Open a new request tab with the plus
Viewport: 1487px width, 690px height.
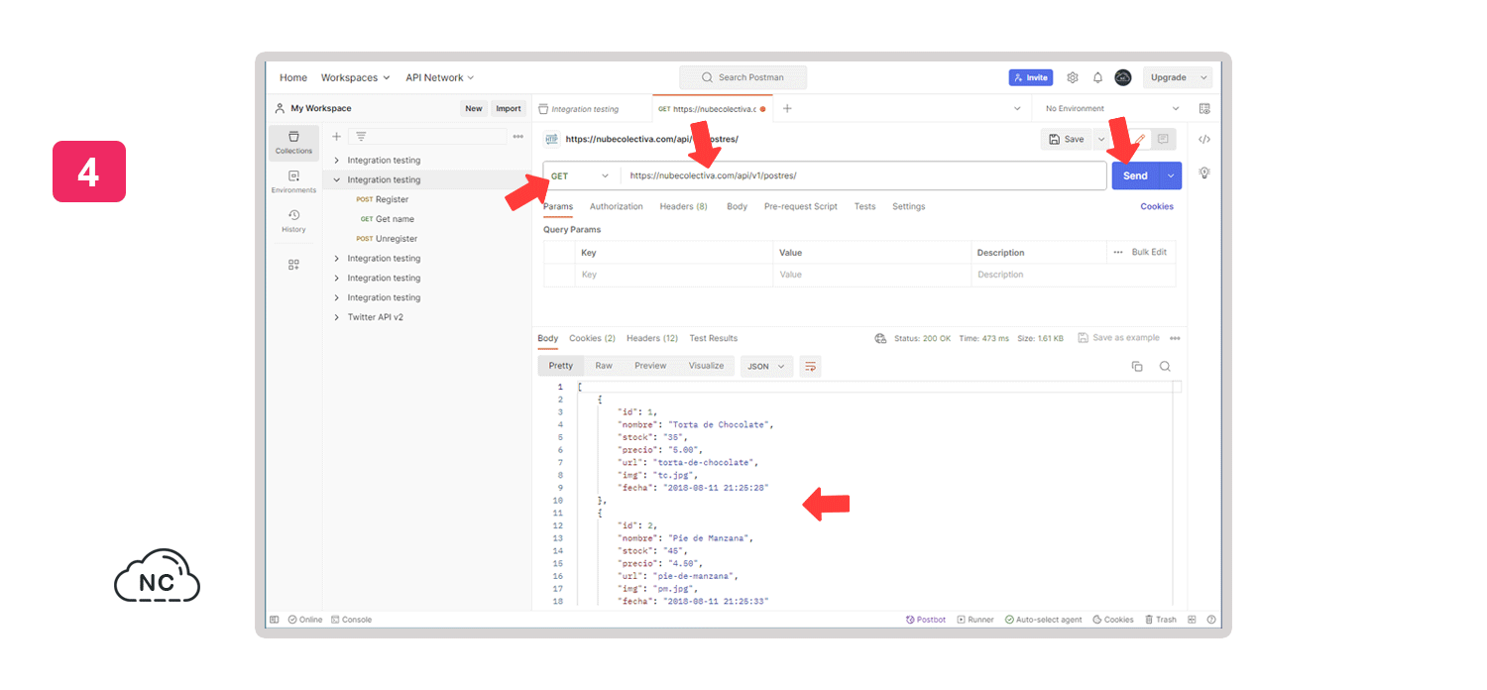[x=787, y=109]
